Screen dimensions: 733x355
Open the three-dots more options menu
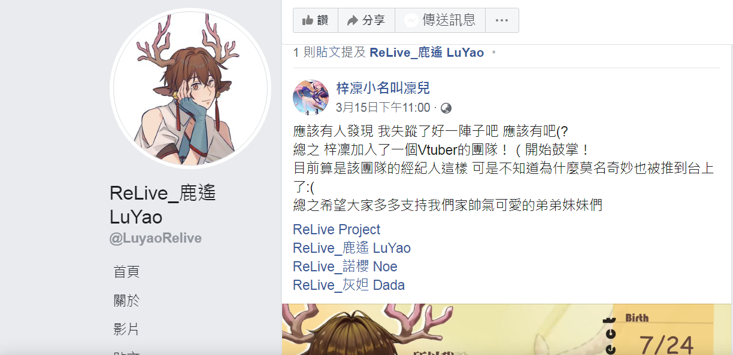pos(502,20)
